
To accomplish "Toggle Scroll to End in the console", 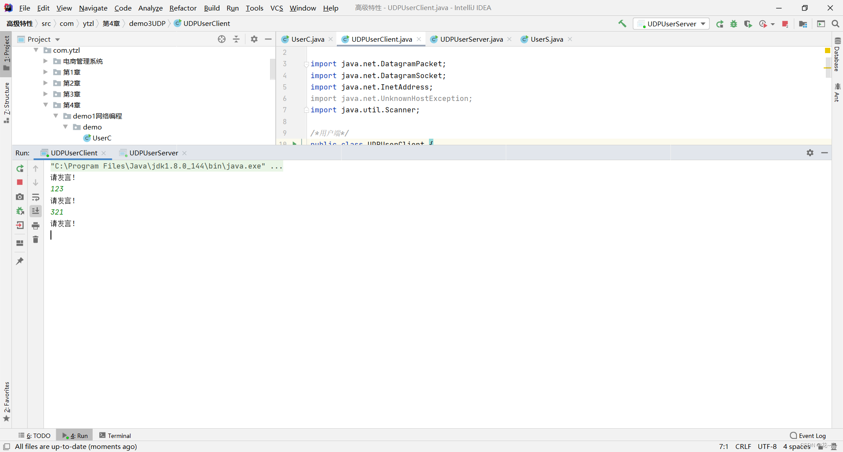I will tap(36, 211).
